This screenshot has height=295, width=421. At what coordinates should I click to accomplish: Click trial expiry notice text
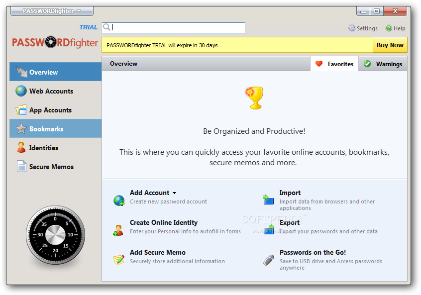tap(162, 45)
